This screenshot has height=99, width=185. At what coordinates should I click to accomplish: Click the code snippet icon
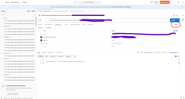183,15
